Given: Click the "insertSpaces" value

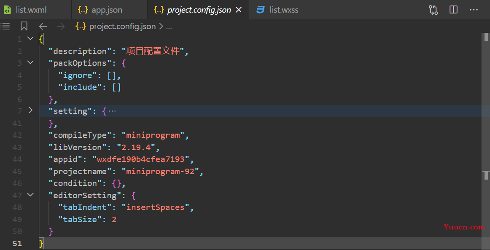Looking at the screenshot, I should pos(155,207).
